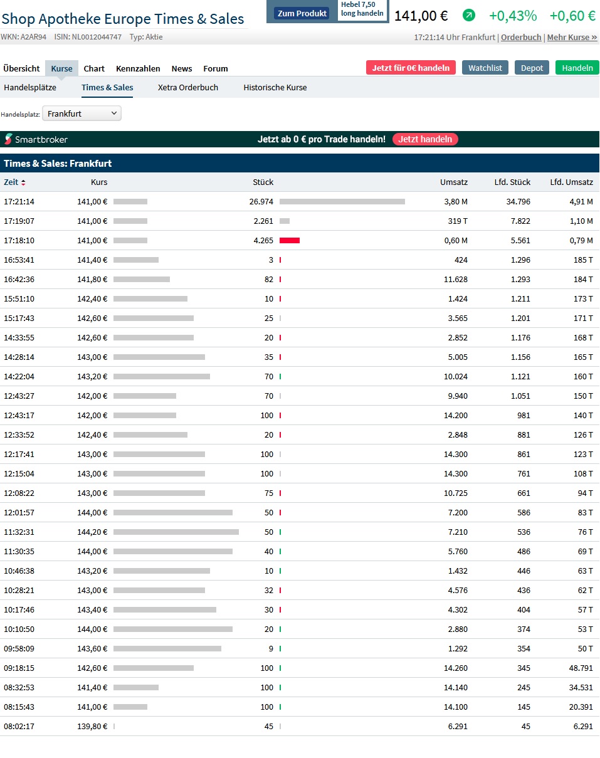Click the 09:58:09 time cell
The image size is (600, 758).
coord(19,649)
